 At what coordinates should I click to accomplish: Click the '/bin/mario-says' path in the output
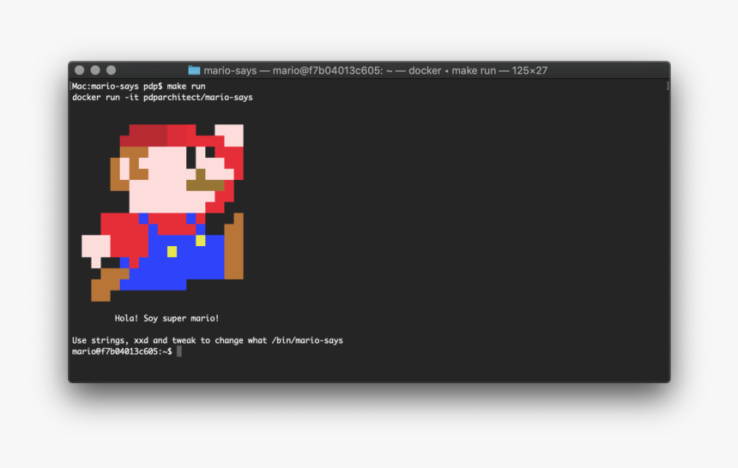307,340
